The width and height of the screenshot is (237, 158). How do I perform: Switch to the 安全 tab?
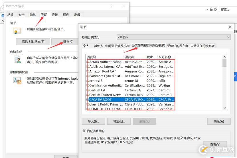pyautogui.click(x=21, y=15)
